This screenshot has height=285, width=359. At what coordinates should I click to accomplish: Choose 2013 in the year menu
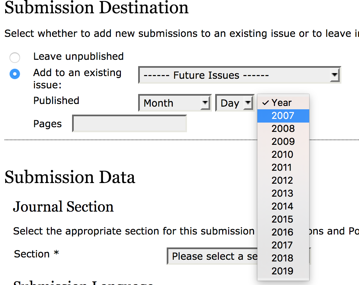(283, 193)
